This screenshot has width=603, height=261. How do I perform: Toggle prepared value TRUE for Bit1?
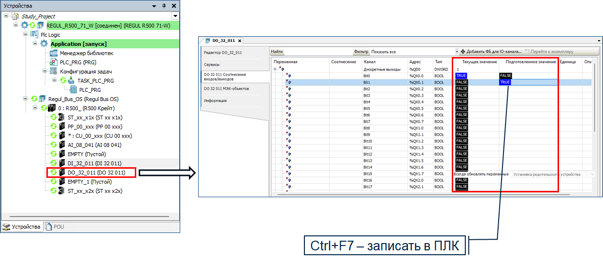coord(505,82)
